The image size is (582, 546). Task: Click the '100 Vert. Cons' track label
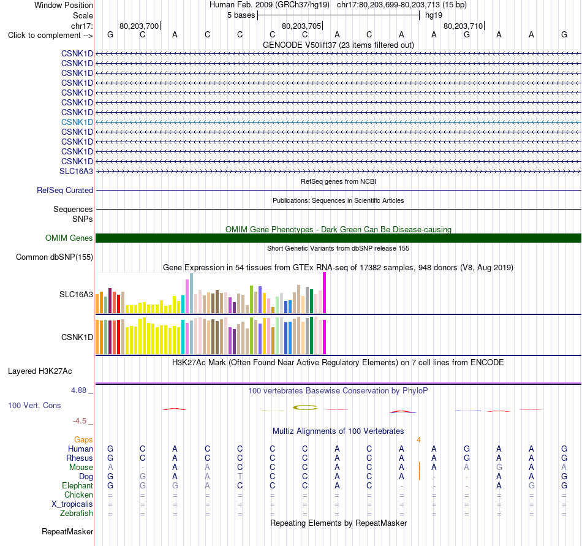pos(34,405)
